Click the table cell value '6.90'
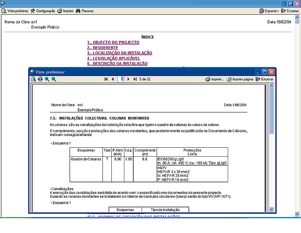The height and width of the screenshot is (233, 301). click(118, 159)
